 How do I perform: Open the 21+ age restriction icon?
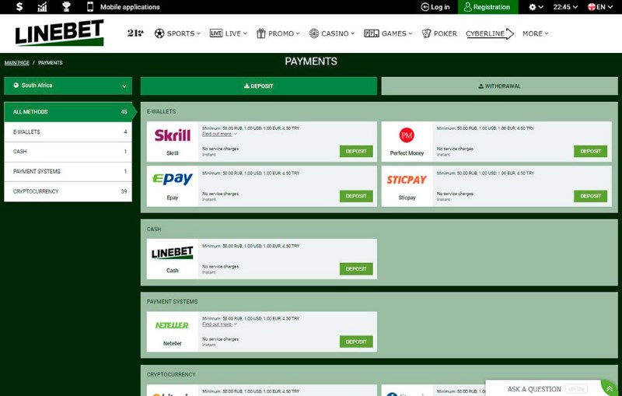click(135, 33)
